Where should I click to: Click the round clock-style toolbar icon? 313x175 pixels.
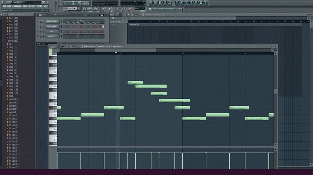(x=177, y=3)
